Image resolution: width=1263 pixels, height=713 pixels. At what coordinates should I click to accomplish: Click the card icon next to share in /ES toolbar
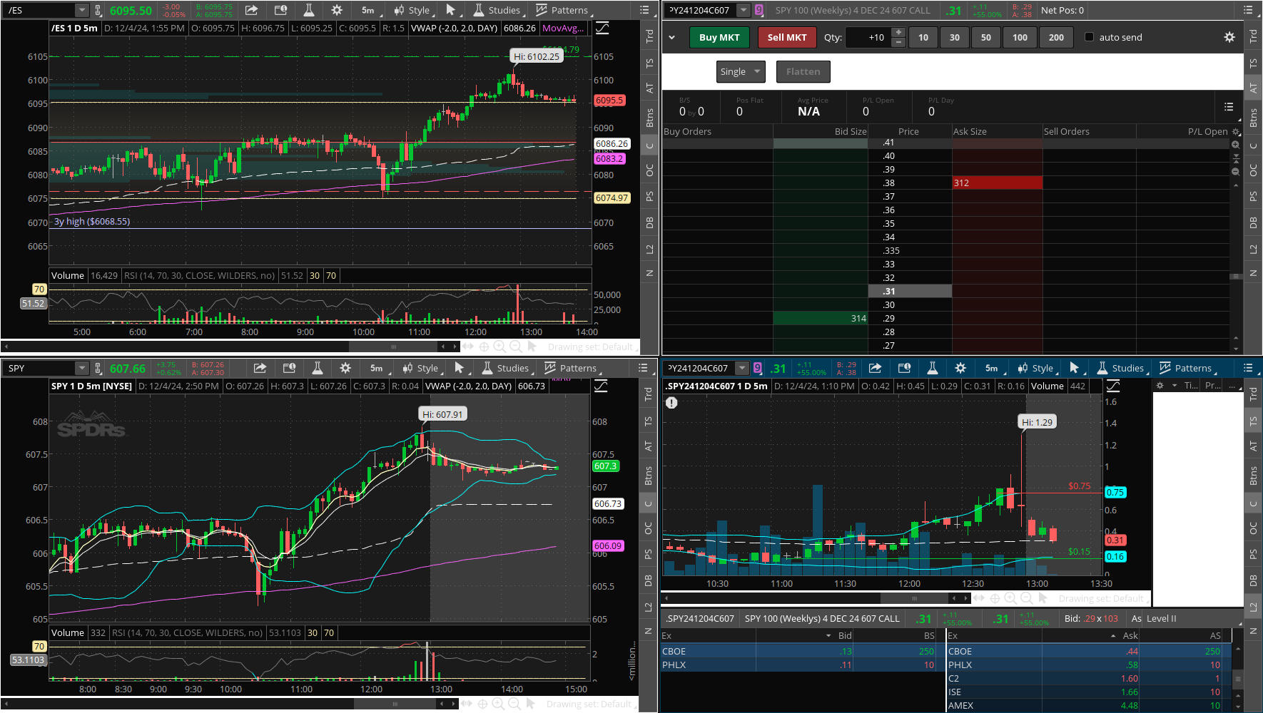point(280,10)
